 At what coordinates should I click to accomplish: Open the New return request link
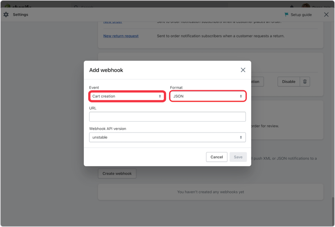[121, 36]
